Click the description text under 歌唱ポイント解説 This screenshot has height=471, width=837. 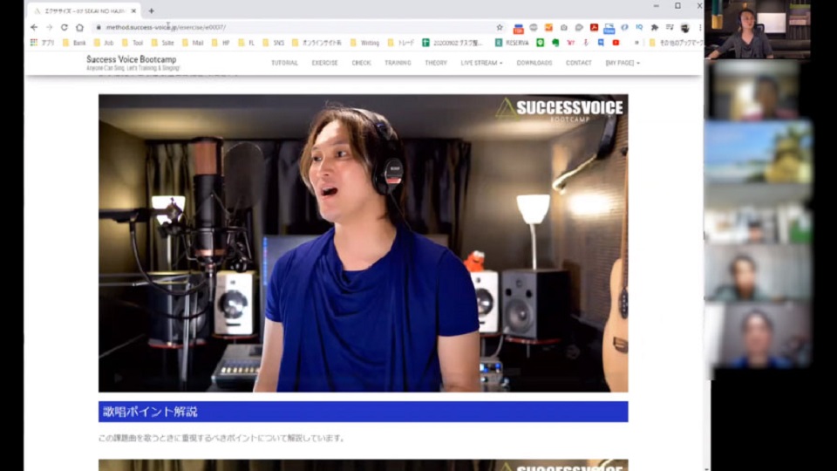[221, 438]
